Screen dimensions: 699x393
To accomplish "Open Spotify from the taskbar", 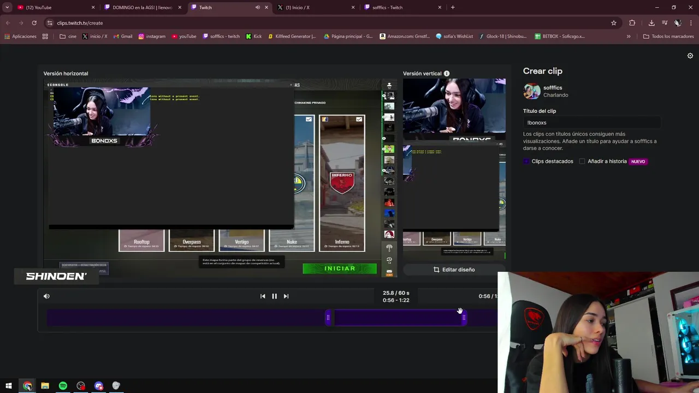I will (x=63, y=386).
